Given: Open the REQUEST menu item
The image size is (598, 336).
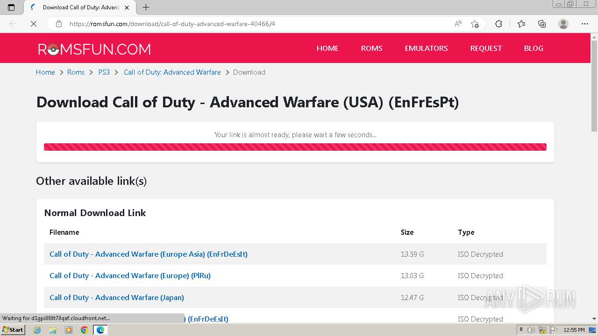Looking at the screenshot, I should coord(486,48).
